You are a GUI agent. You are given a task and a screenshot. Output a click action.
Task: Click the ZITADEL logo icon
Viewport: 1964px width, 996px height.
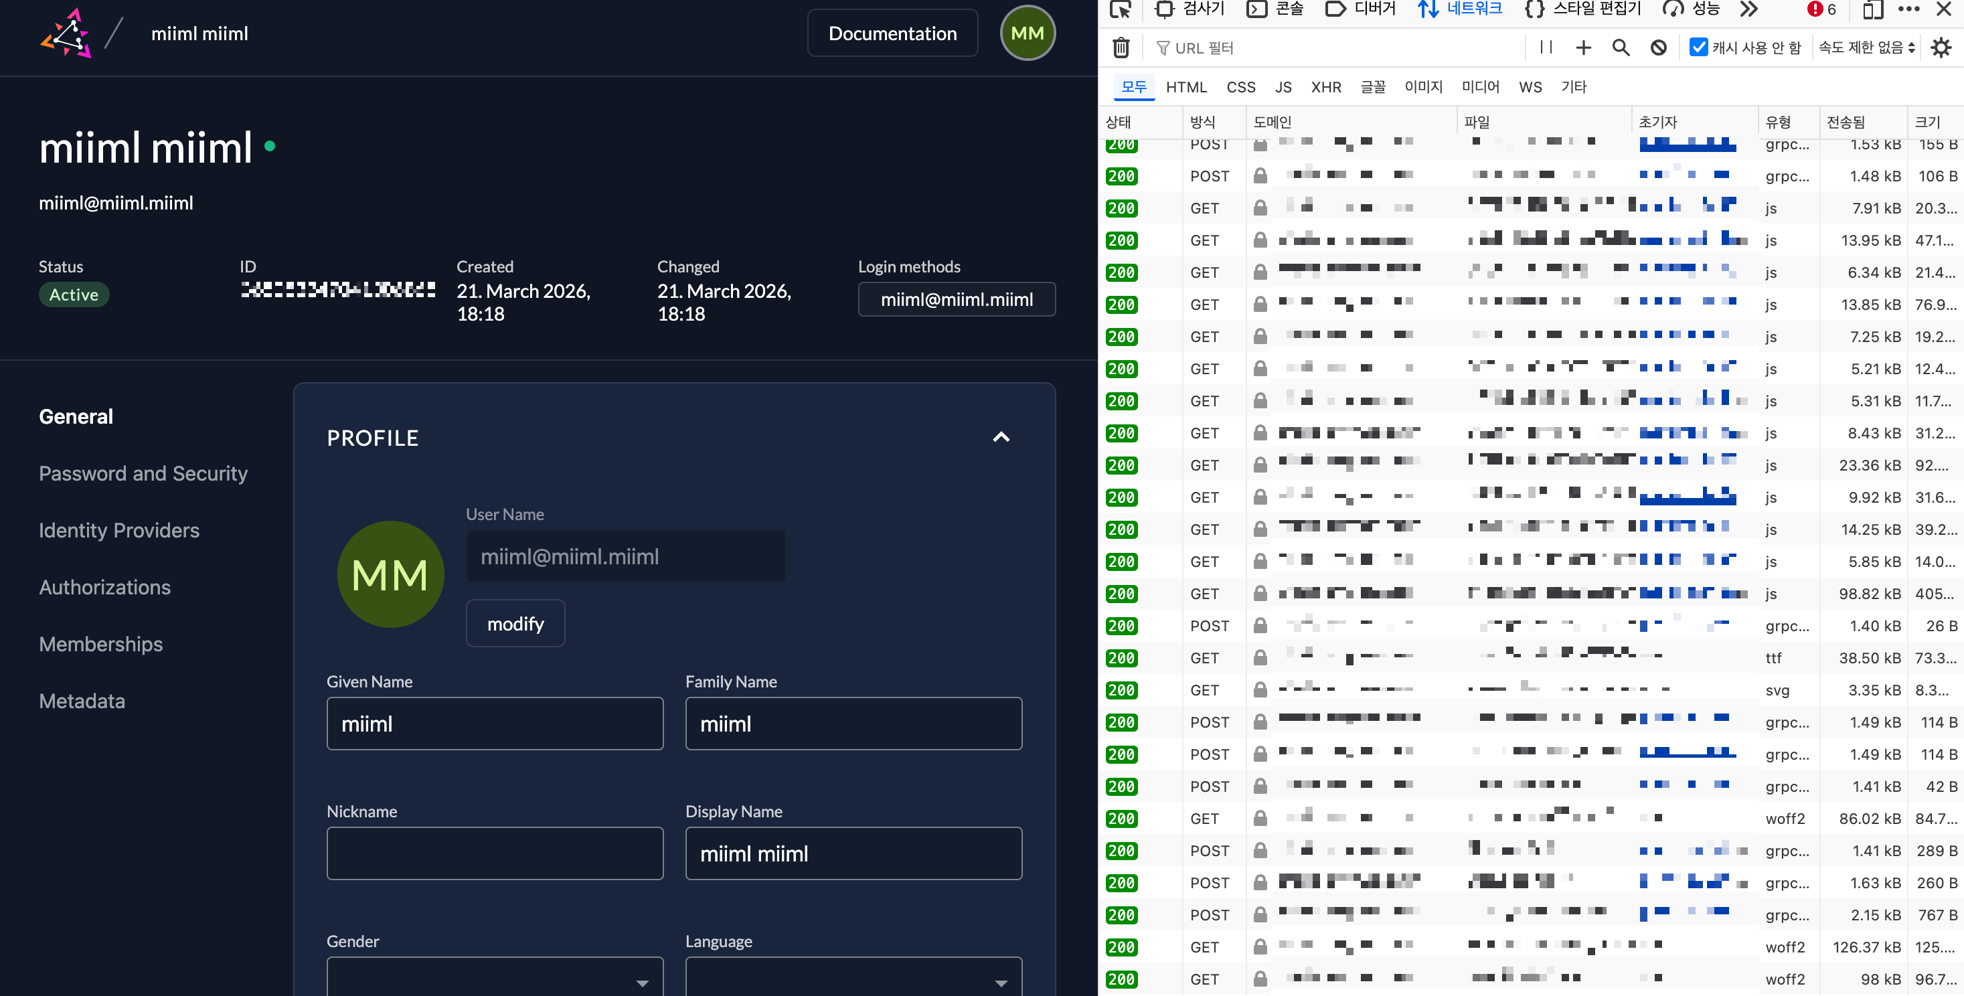[66, 33]
